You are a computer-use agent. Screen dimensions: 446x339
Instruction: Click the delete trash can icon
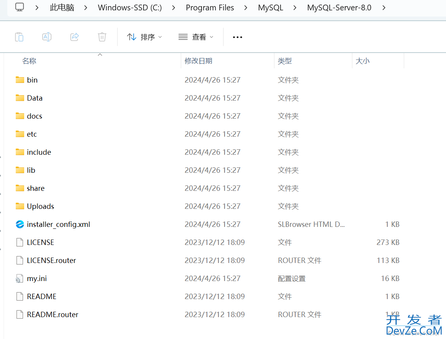pos(102,37)
